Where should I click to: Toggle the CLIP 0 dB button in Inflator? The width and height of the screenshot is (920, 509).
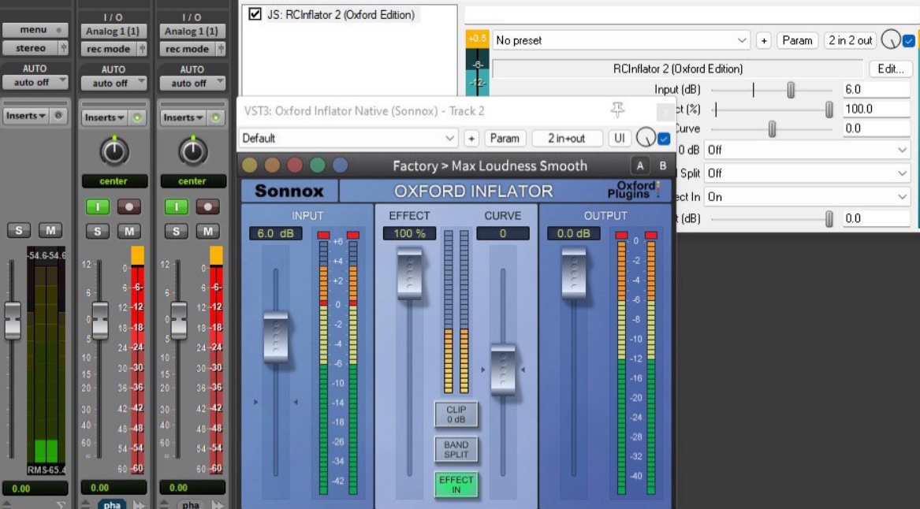[x=456, y=414]
